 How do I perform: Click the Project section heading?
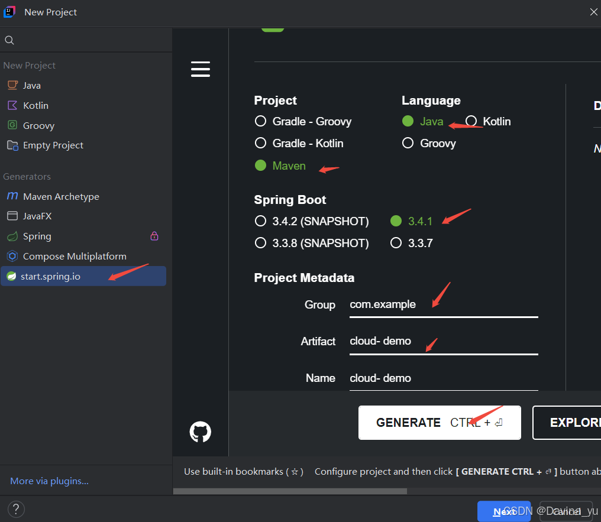pyautogui.click(x=275, y=100)
